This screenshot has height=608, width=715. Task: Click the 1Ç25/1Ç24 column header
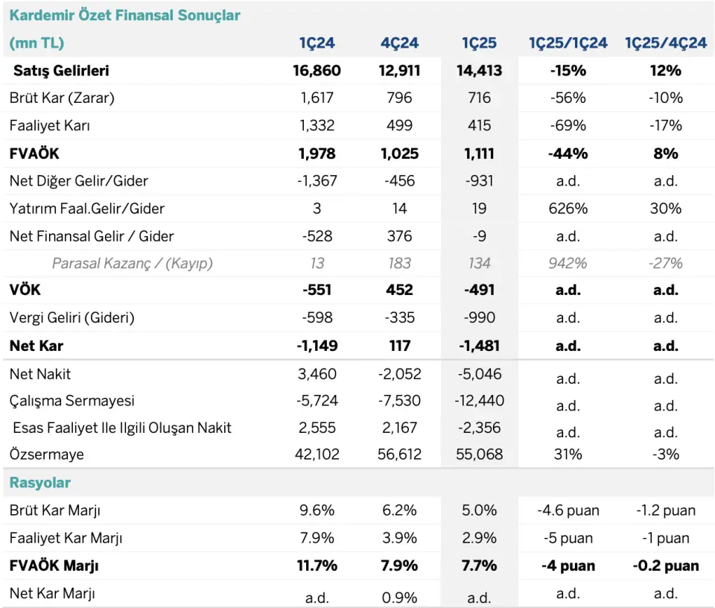(568, 43)
